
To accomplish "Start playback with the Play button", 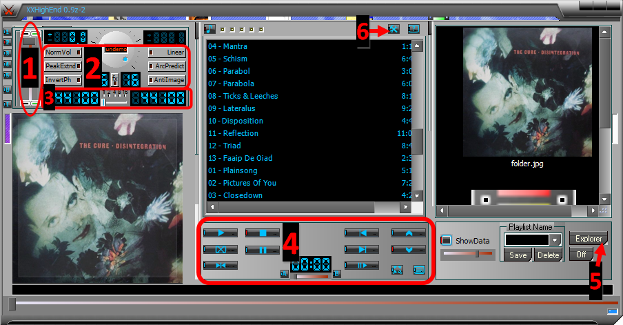I will click(x=221, y=233).
